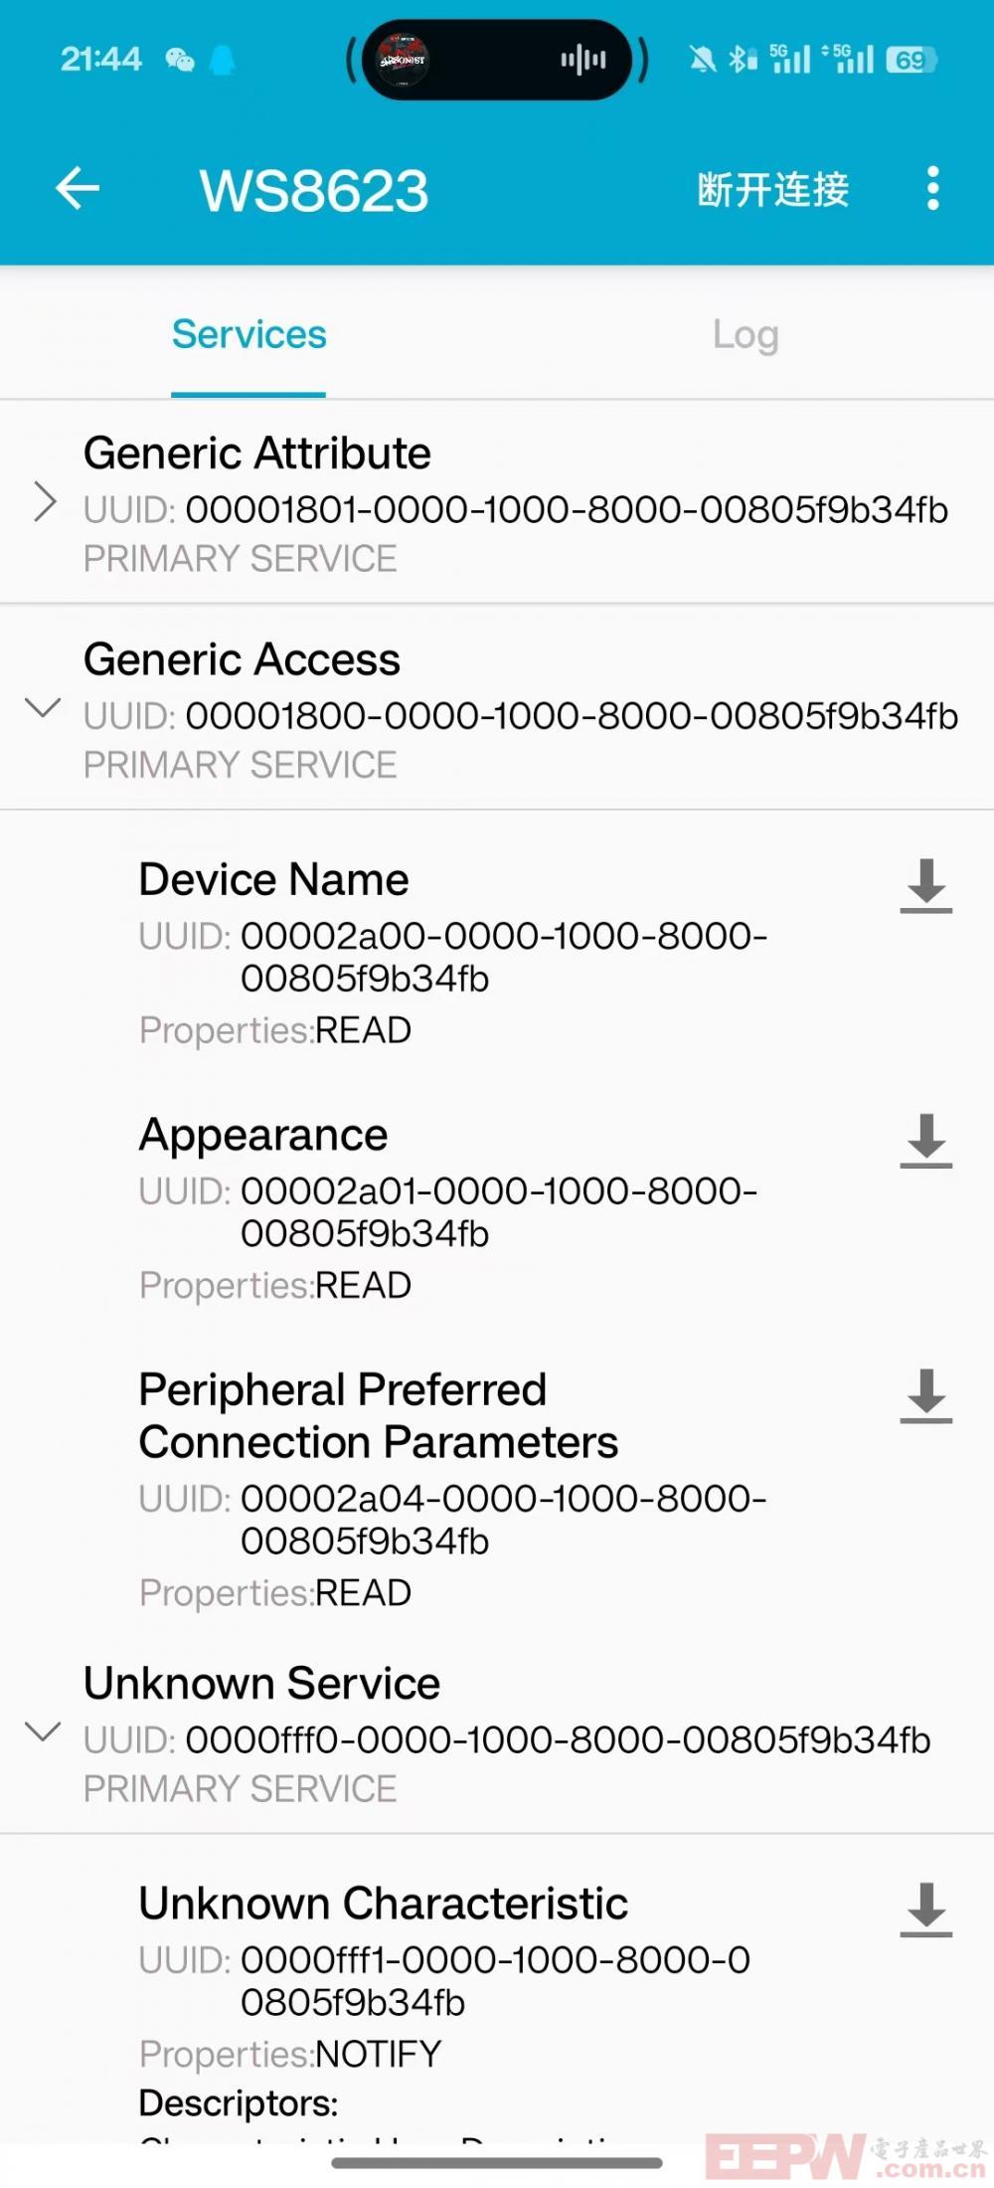This screenshot has width=994, height=2188.
Task: Tap the WS8623 device title
Action: pos(314,190)
